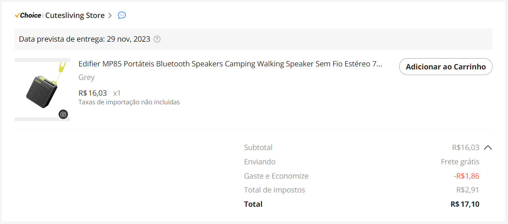Click the item price R$16,03

tap(93, 93)
